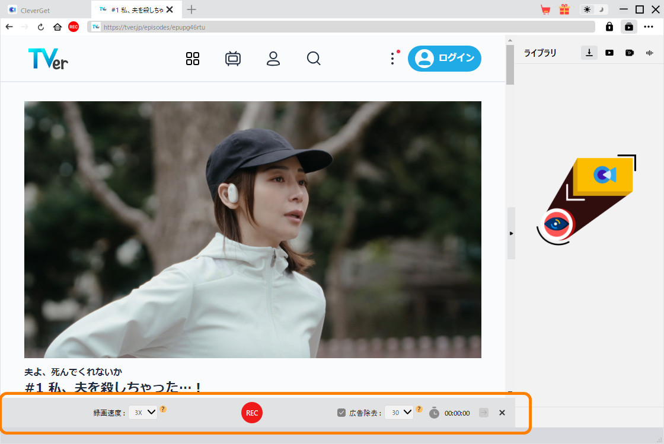This screenshot has width=664, height=444.
Task: Open the audio waveform tab in library
Action: tap(649, 53)
